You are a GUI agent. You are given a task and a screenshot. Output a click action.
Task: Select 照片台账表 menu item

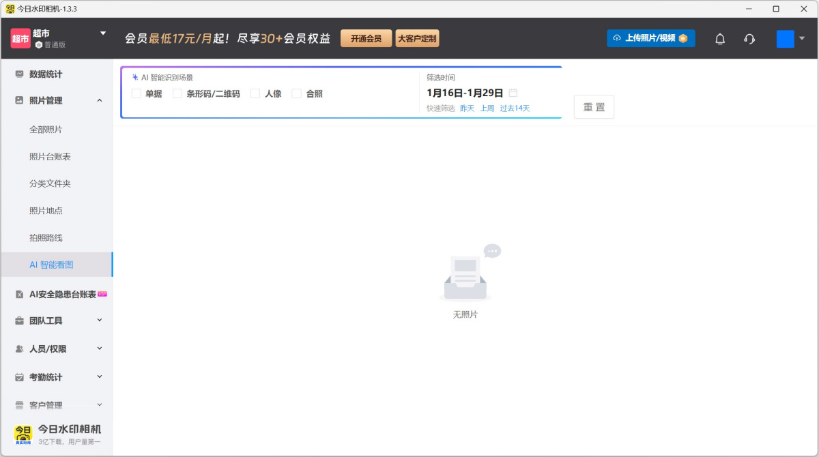coord(50,156)
